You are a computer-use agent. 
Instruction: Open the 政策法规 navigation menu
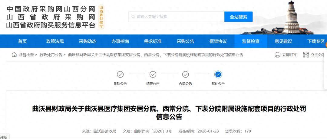(55, 41)
